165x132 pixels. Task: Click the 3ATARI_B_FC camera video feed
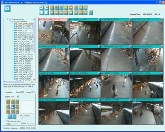pyautogui.click(x=116, y=33)
